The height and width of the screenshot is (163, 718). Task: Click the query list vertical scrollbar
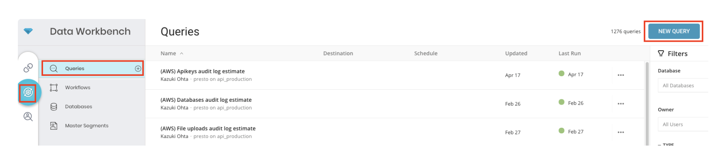coord(647,101)
